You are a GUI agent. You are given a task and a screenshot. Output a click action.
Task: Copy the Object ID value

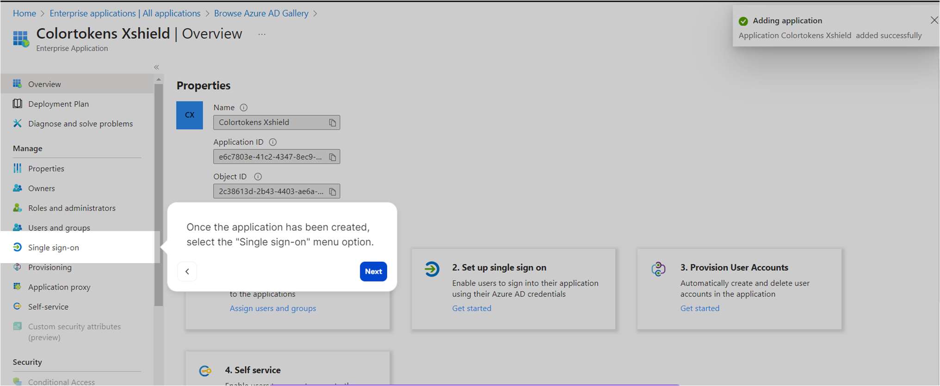click(332, 191)
